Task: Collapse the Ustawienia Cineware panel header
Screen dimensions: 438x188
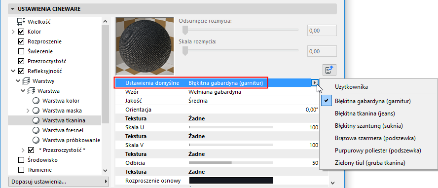Action: pos(172,9)
